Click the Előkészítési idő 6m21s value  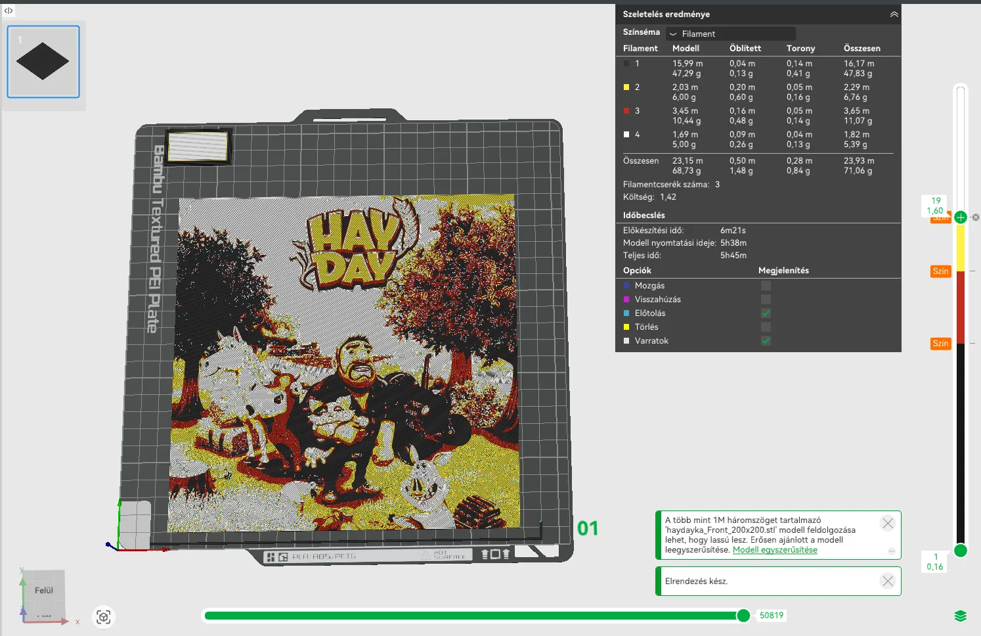733,231
